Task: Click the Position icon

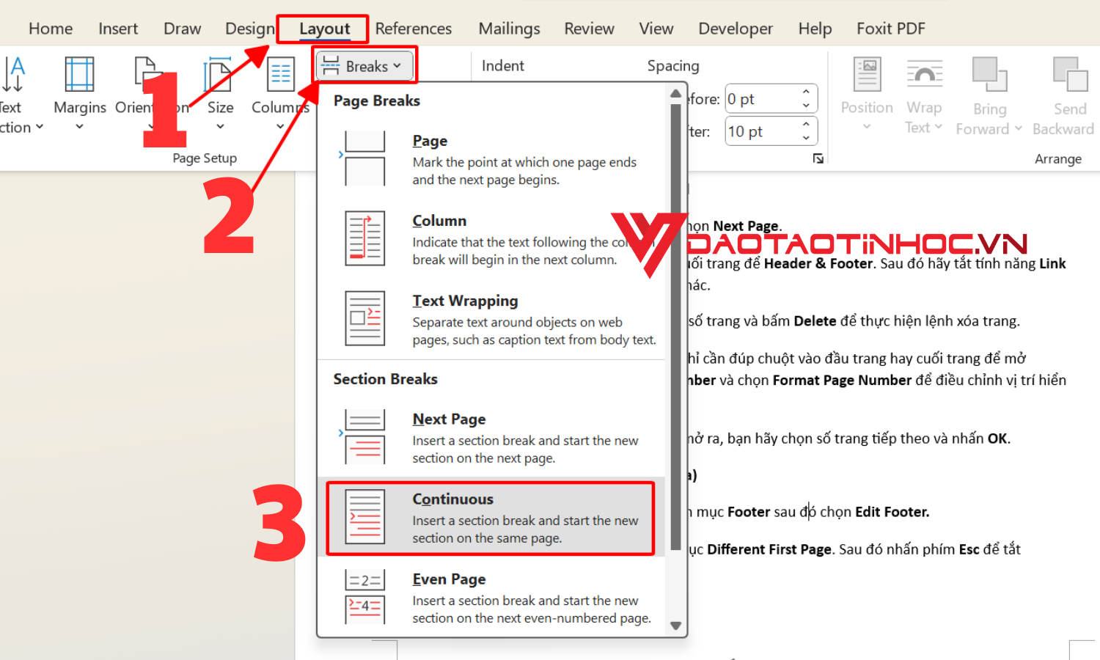Action: click(x=868, y=75)
